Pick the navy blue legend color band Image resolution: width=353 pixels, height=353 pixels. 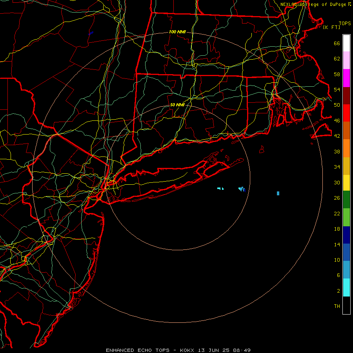[346, 235]
